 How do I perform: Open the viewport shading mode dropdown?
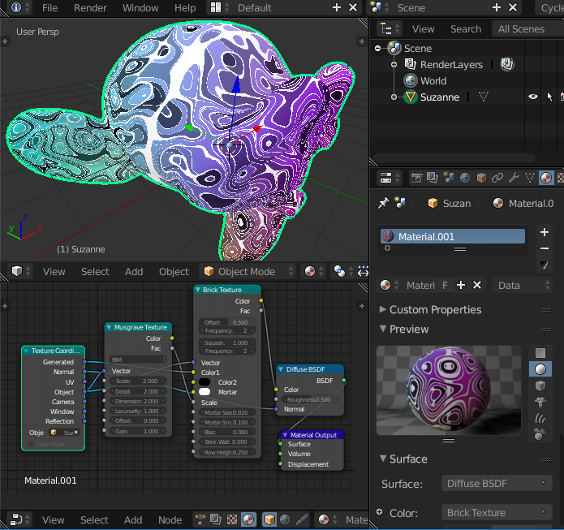[314, 271]
